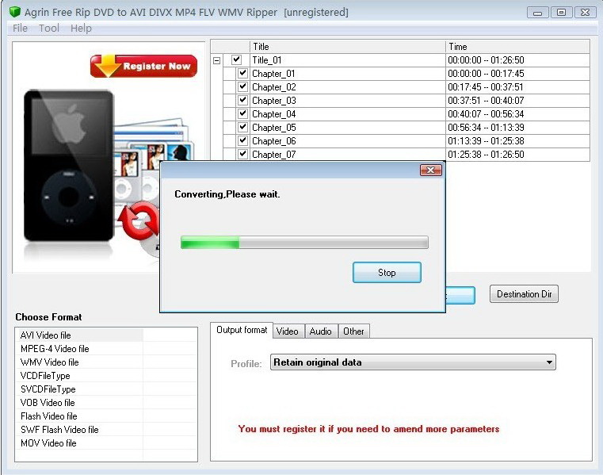Close the Converting dialog with the red X

tap(431, 170)
